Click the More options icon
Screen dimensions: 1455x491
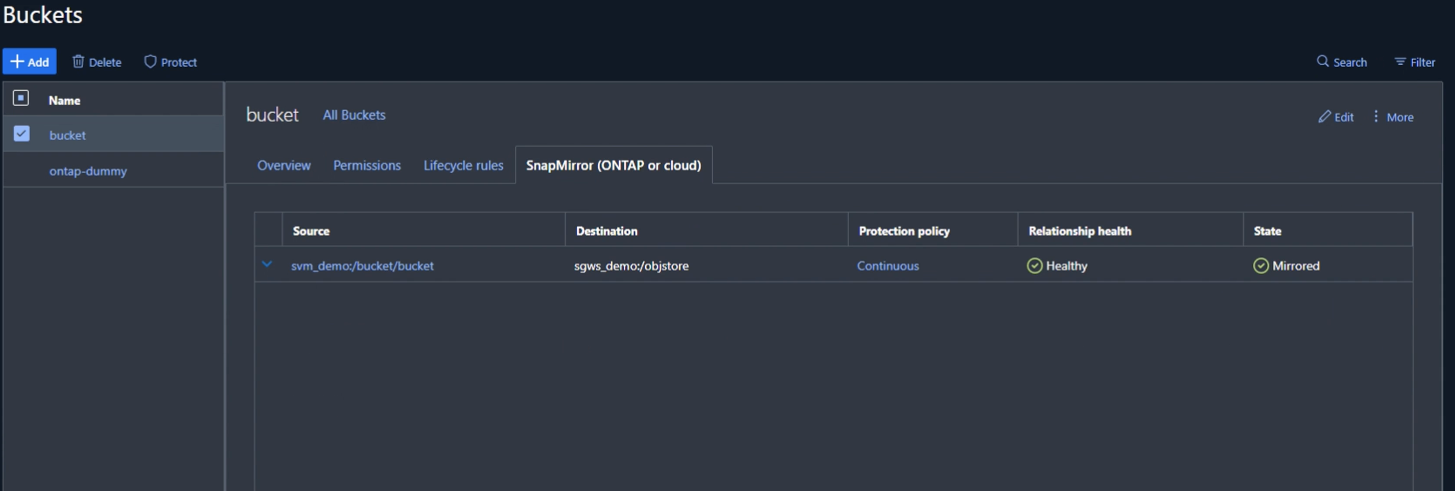[1376, 116]
